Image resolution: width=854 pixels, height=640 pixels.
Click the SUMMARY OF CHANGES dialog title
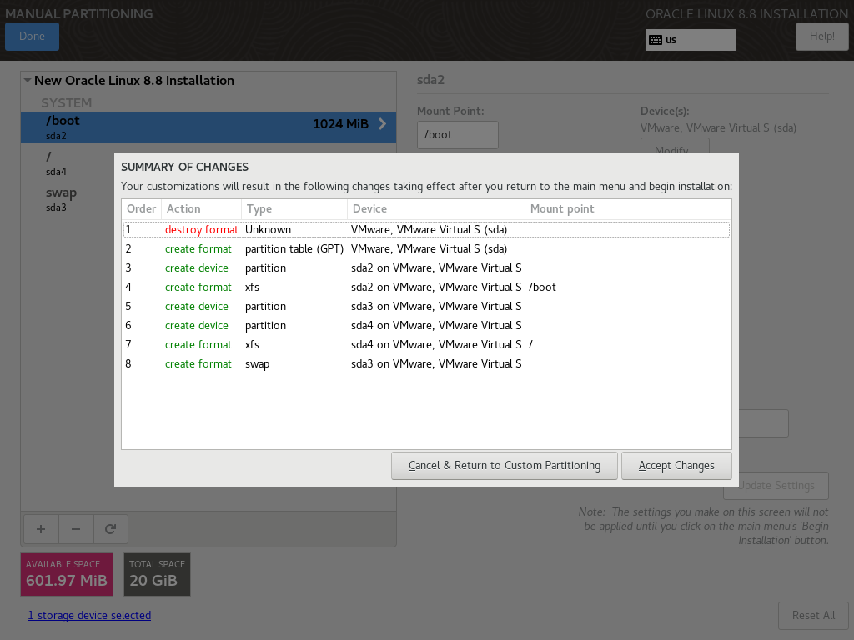coord(184,167)
